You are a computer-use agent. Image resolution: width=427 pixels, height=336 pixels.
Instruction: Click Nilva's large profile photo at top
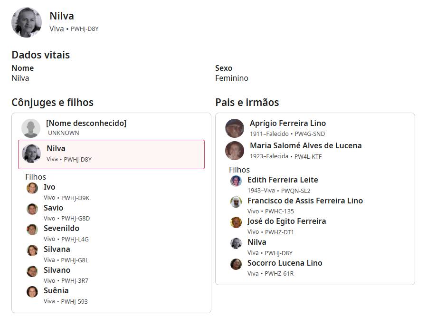point(27,22)
